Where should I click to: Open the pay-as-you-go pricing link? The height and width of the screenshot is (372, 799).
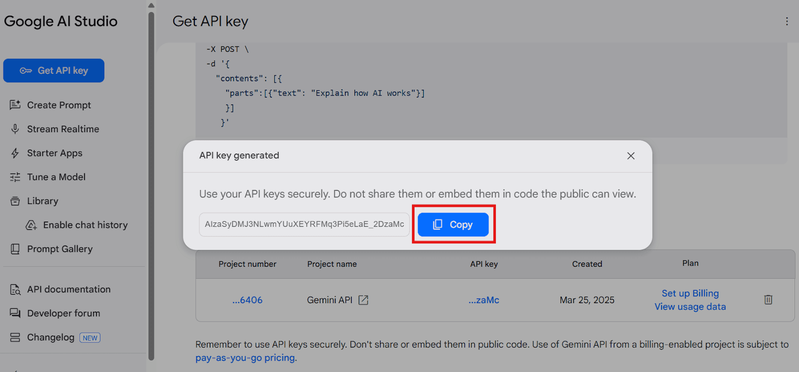pyautogui.click(x=245, y=358)
